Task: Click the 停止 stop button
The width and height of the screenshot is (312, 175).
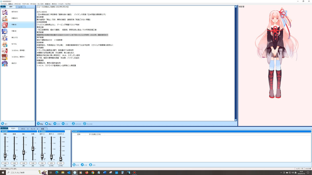Action: tap(48, 124)
